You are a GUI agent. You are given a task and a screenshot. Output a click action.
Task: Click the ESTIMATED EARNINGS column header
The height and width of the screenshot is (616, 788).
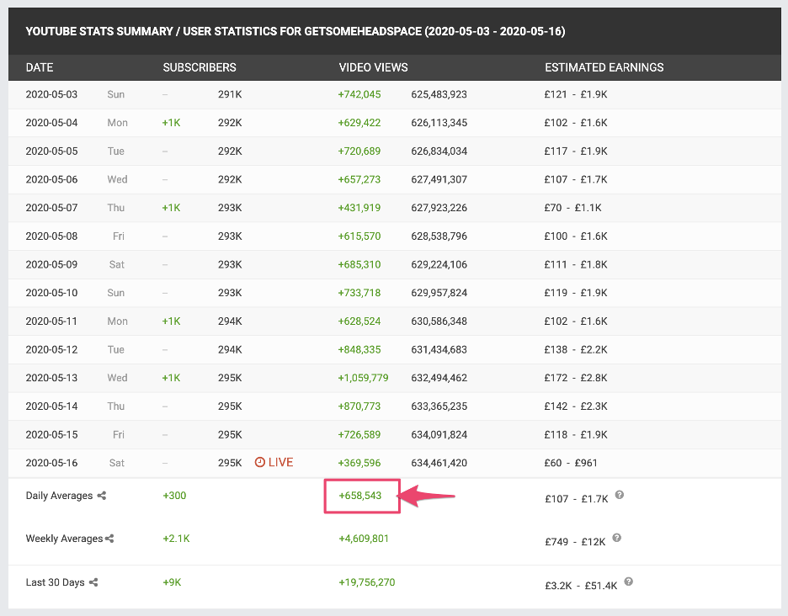pyautogui.click(x=604, y=67)
